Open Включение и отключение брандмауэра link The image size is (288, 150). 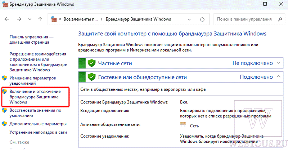click(35, 97)
